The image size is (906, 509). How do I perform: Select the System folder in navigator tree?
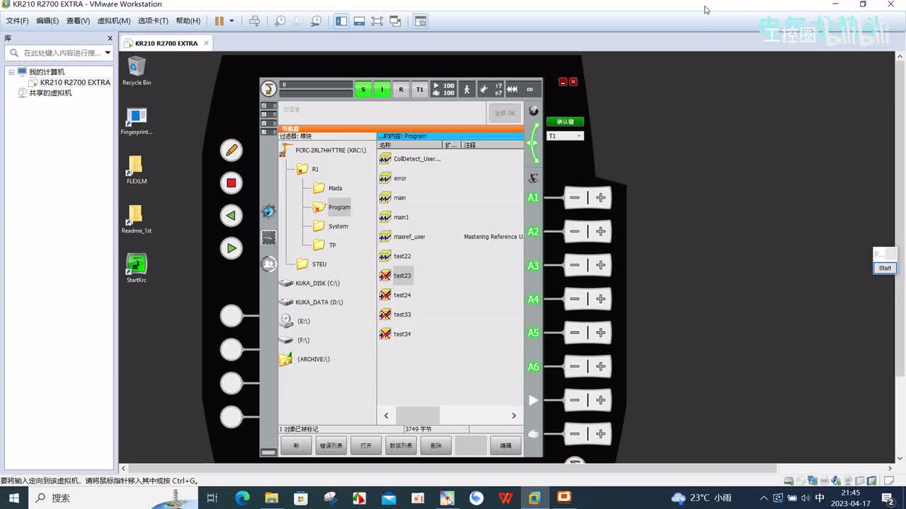(331, 226)
